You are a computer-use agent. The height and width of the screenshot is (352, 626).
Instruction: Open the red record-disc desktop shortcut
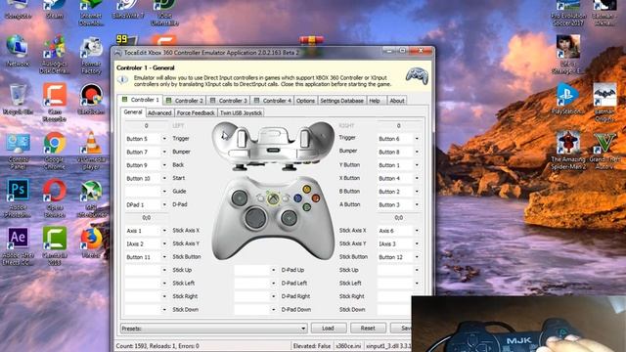(91, 99)
